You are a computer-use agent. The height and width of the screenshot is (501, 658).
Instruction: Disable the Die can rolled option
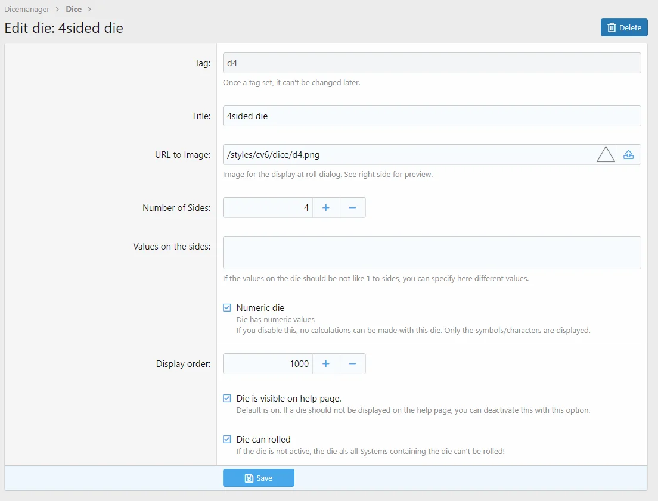tap(227, 440)
